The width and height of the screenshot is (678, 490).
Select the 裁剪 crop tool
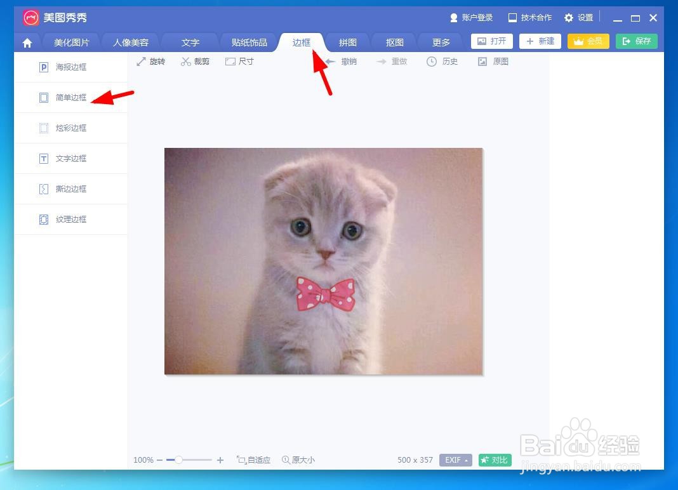click(195, 62)
